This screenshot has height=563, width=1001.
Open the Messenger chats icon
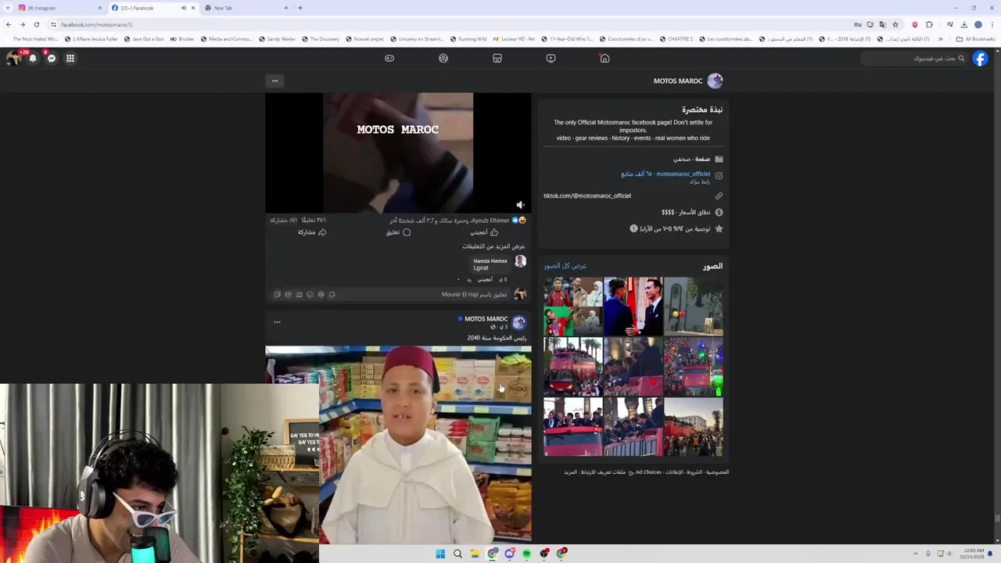52,58
